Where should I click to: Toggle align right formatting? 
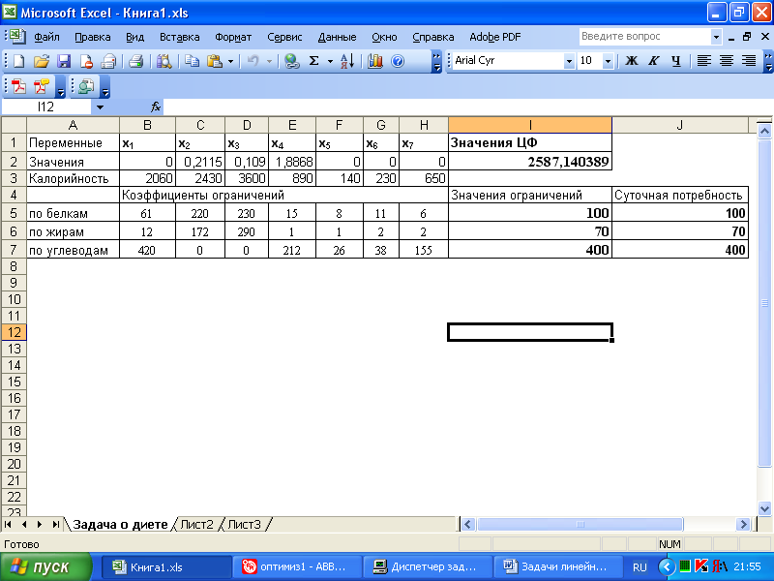click(x=749, y=61)
